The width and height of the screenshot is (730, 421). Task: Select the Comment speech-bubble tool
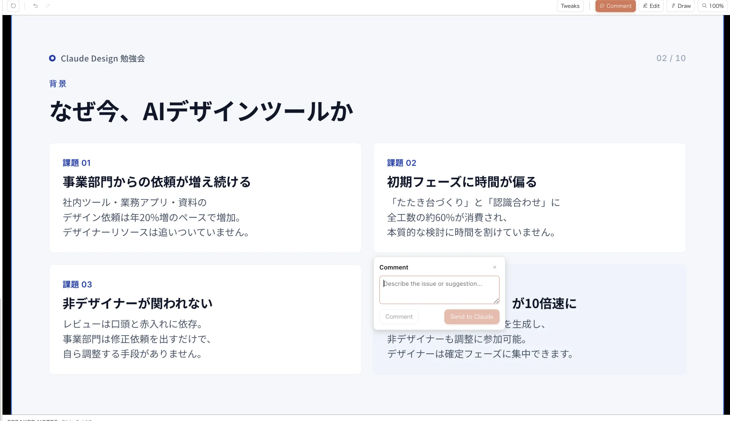(602, 6)
